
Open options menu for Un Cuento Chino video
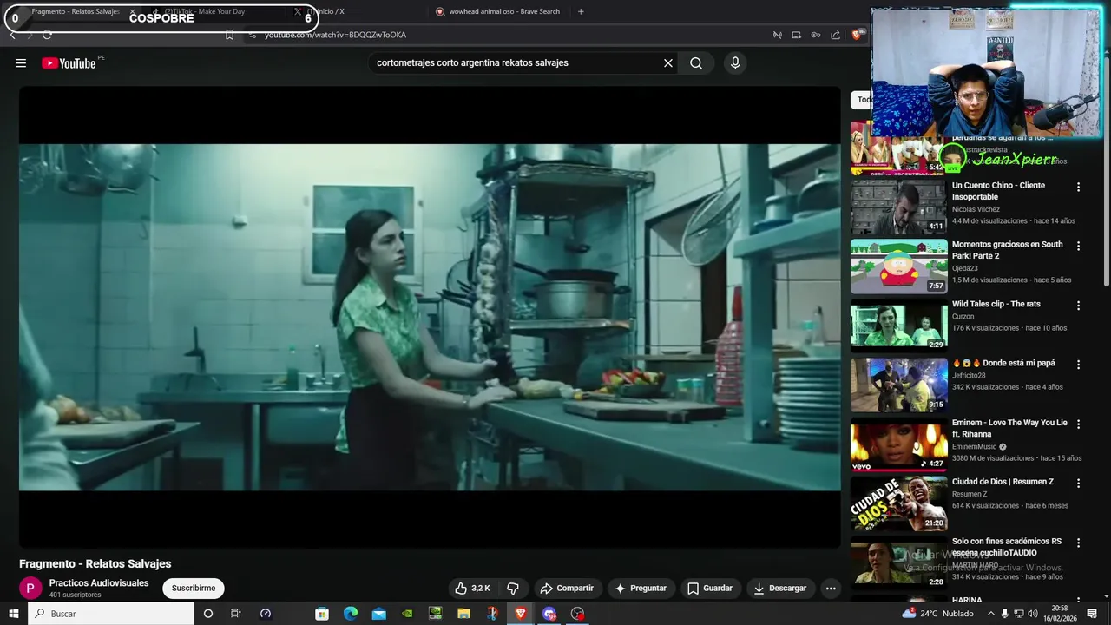[x=1079, y=187]
